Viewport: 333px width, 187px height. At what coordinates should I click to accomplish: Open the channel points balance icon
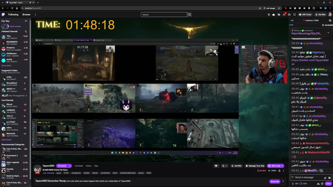click(x=301, y=184)
